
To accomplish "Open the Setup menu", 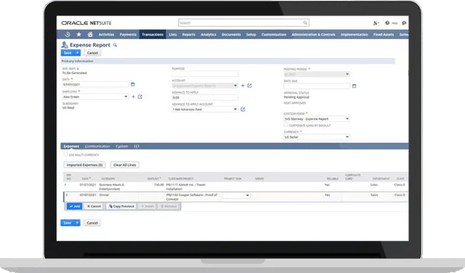I will [251, 34].
